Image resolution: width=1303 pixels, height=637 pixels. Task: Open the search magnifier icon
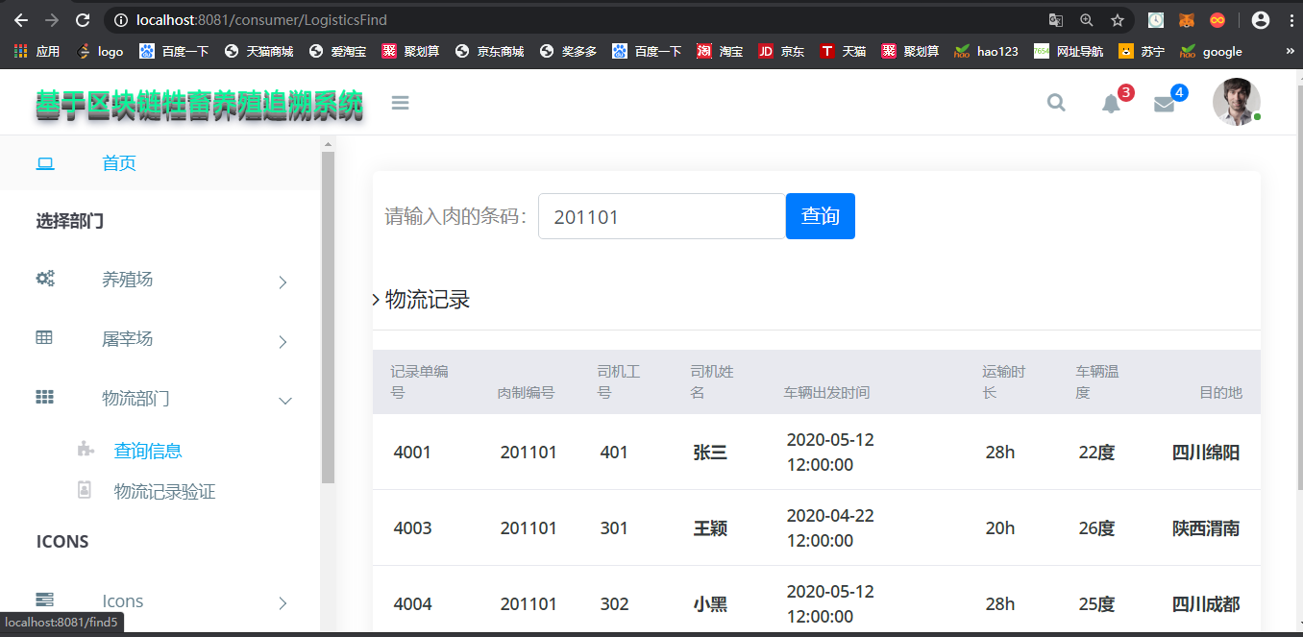pyautogui.click(x=1056, y=102)
